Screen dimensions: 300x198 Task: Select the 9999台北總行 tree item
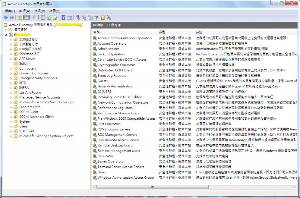coord(29,54)
